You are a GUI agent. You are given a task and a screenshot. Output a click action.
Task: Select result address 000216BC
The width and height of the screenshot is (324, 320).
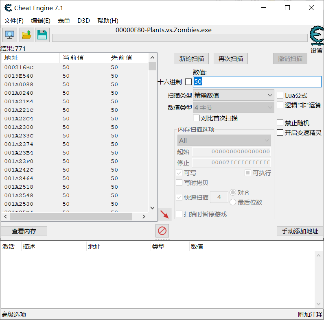(19, 67)
